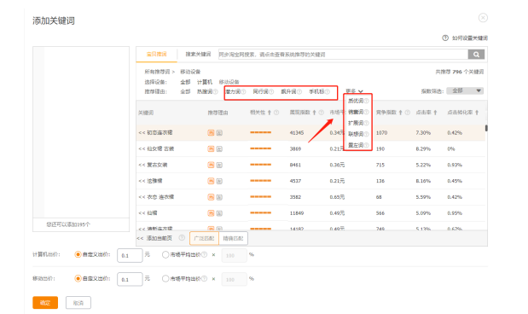Click orange 热 badge in the 41345 row
Image resolution: width=528 pixels, height=314 pixels.
211,133
